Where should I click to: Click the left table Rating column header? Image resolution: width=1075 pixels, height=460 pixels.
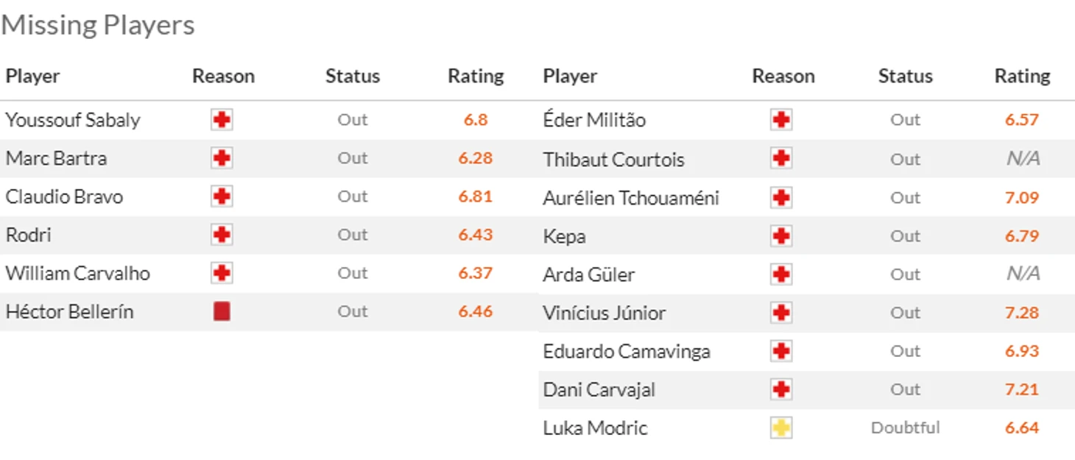coord(476,76)
